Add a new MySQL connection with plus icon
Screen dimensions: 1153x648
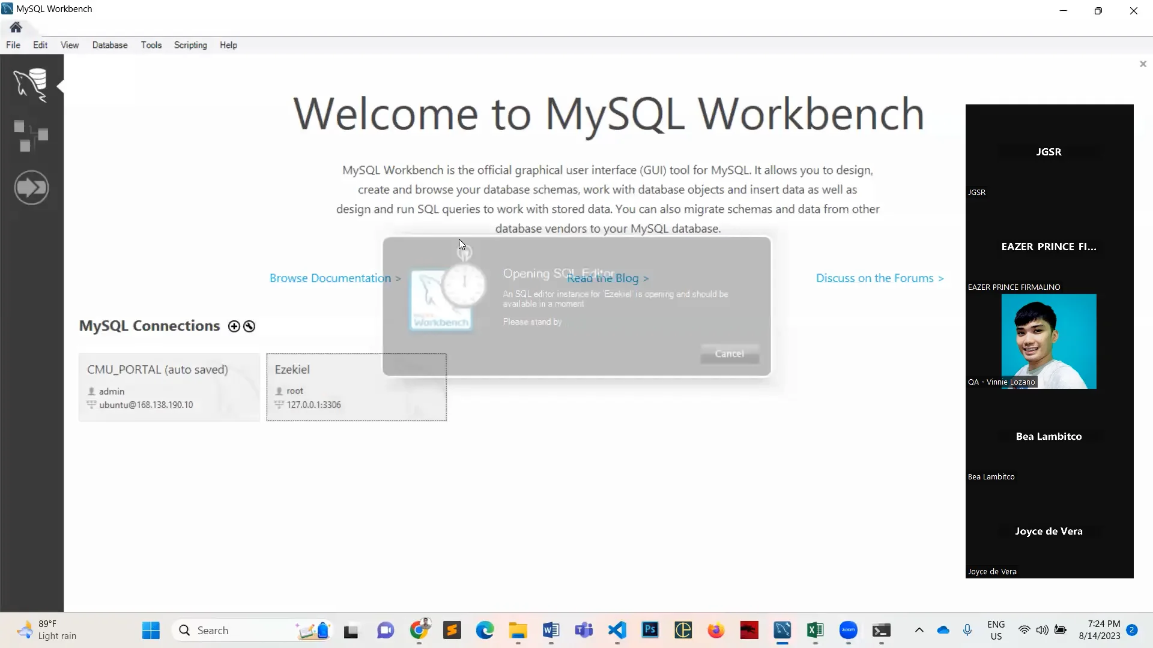pos(233,326)
